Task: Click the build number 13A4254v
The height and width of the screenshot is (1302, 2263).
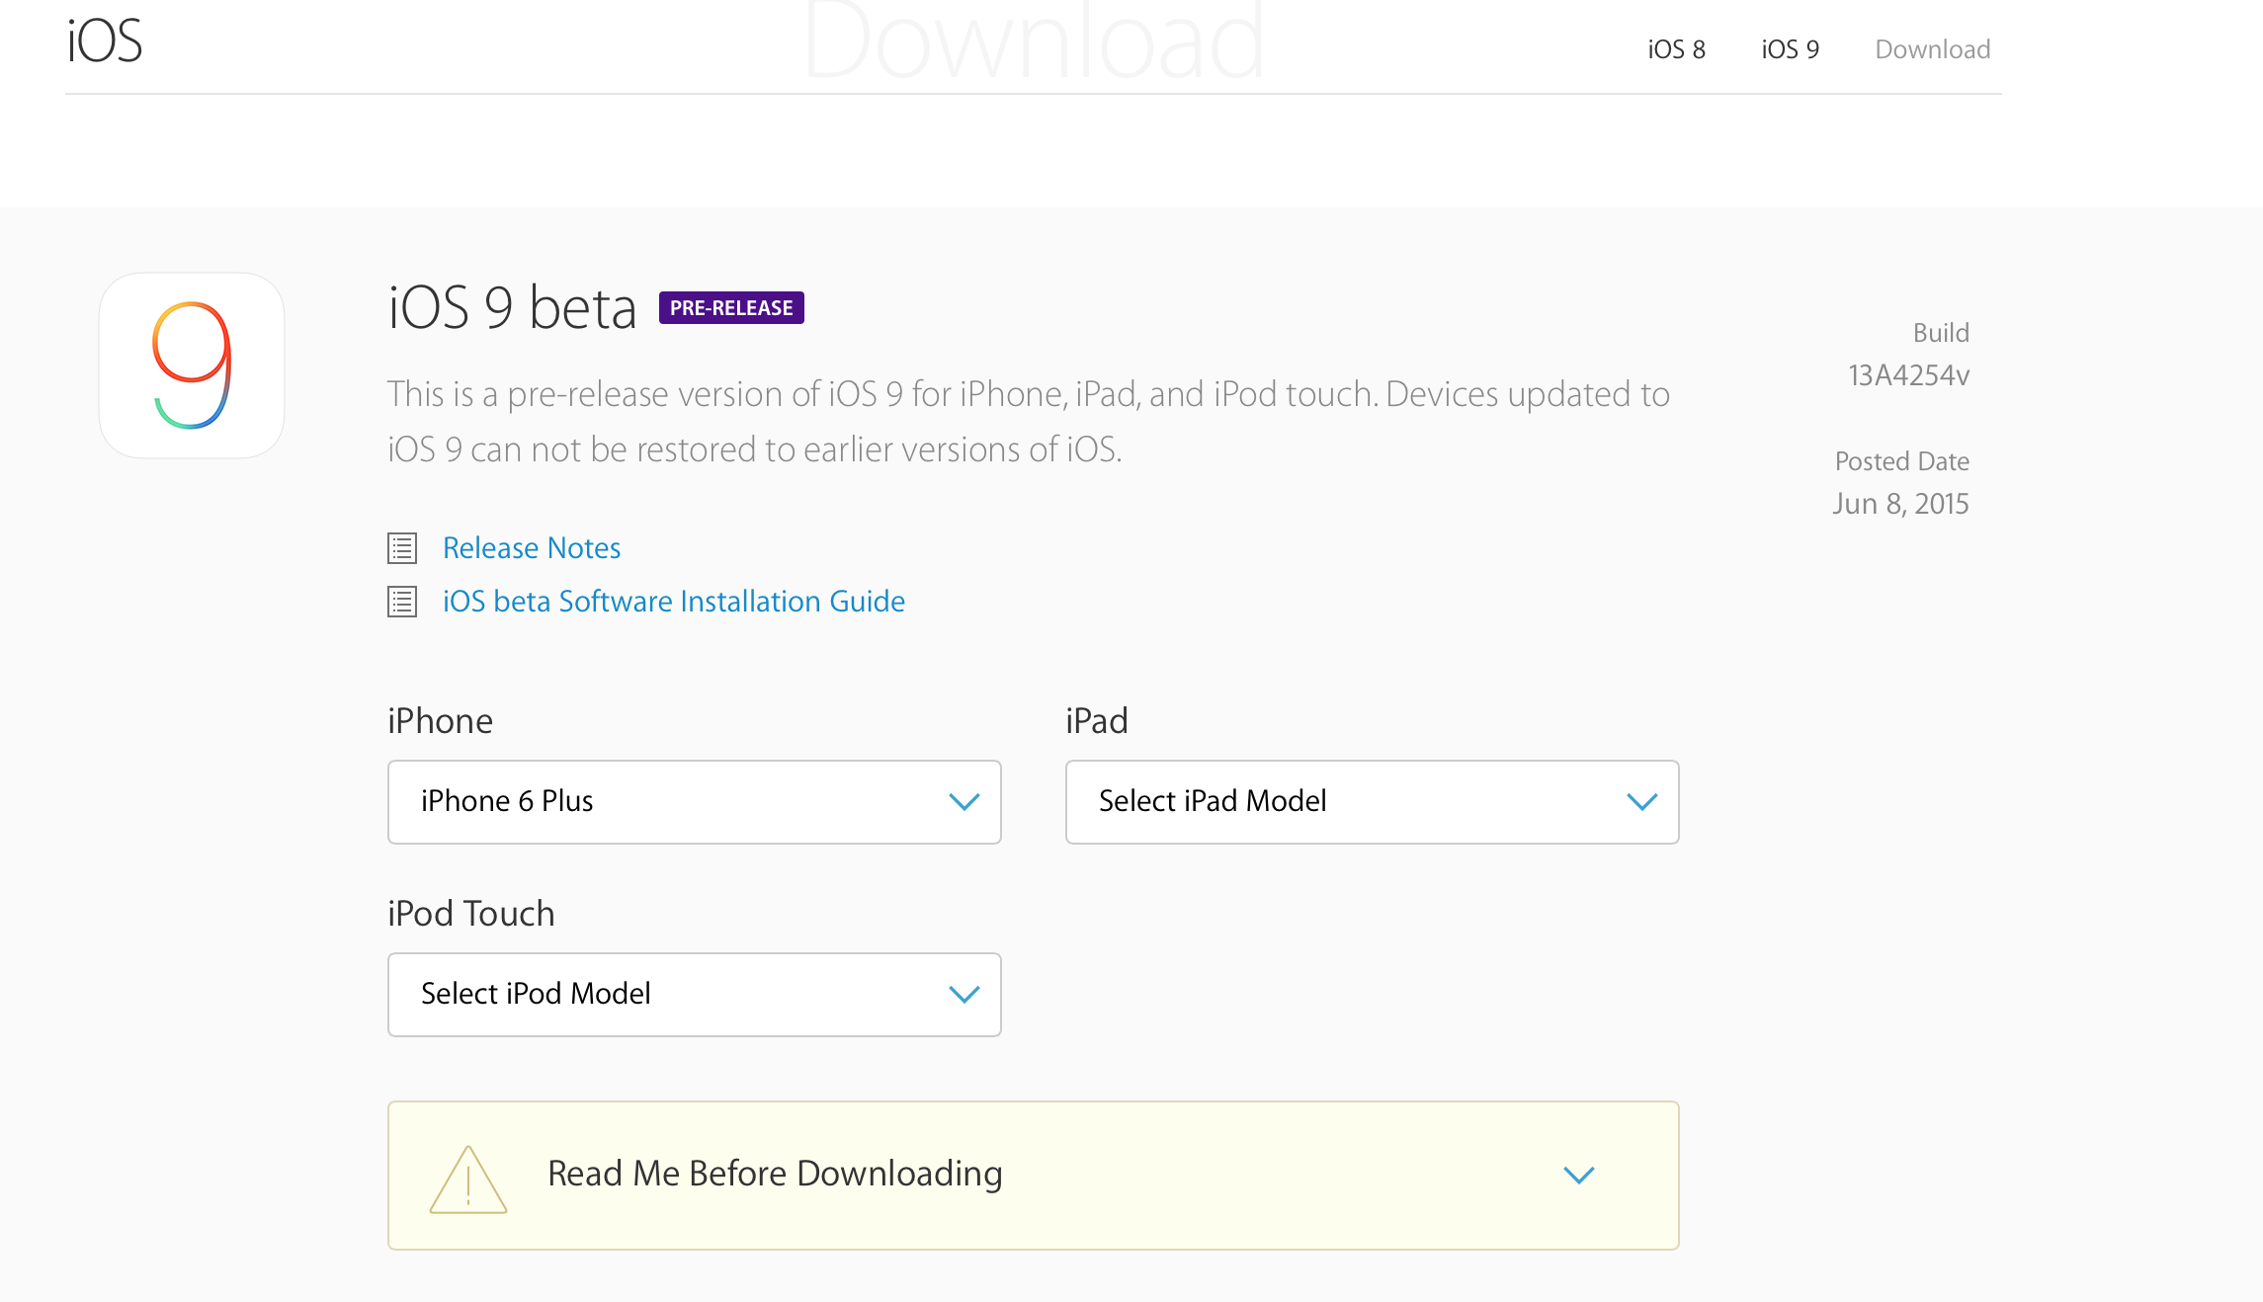Action: coord(1909,375)
